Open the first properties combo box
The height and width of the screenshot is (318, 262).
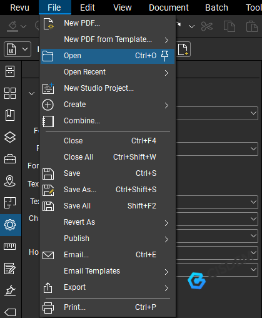pyautogui.click(x=217, y=113)
